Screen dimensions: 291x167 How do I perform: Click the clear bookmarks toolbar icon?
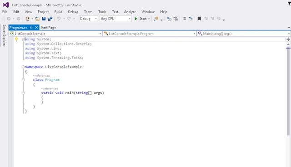[219, 19]
